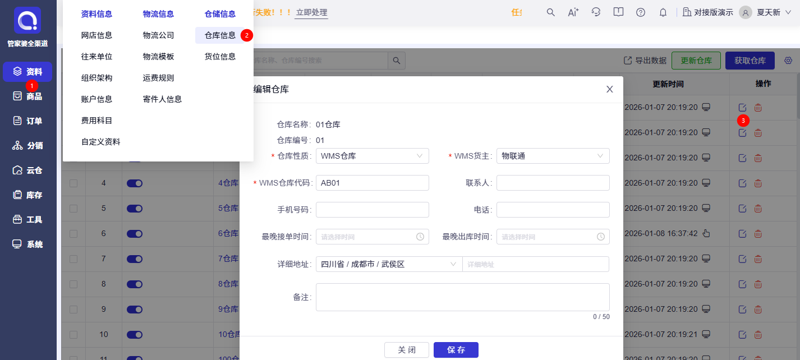
Task: Close the 编辑仓库 dialog with X
Action: pyautogui.click(x=610, y=89)
